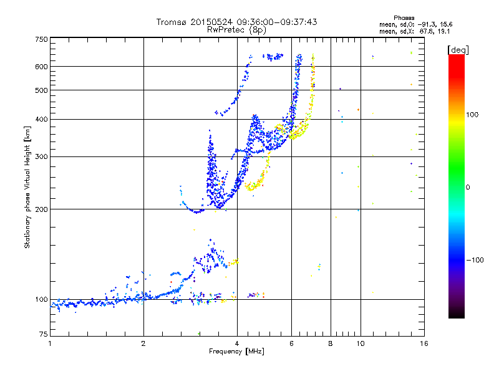Click the y-axis tick label '750'
The image size is (499, 374).
click(42, 39)
